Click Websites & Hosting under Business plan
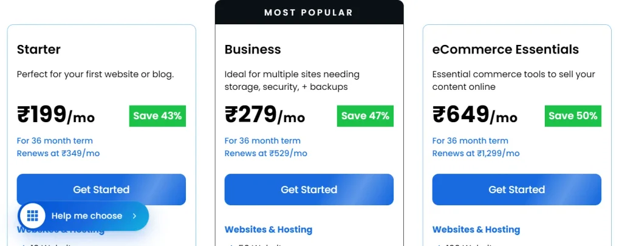Image resolution: width=622 pixels, height=246 pixels. pyautogui.click(x=268, y=230)
